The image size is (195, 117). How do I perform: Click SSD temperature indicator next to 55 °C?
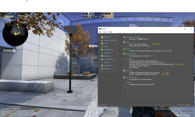click(168, 73)
